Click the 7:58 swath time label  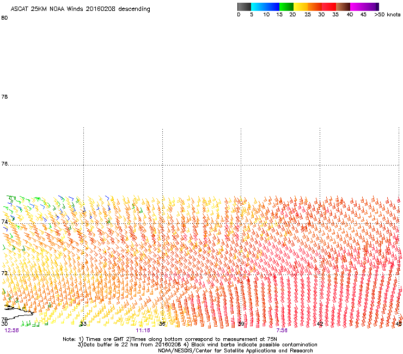(282, 331)
